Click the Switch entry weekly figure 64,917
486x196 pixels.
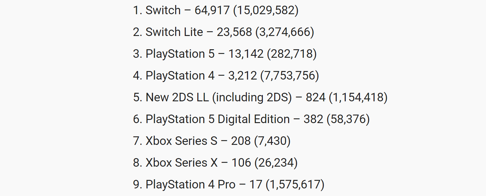pyautogui.click(x=212, y=10)
